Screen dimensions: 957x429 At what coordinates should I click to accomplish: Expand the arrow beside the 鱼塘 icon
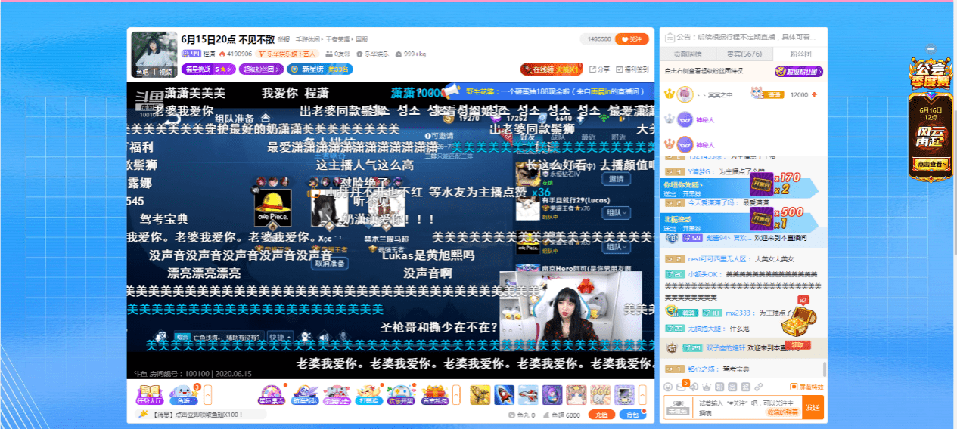tap(208, 394)
